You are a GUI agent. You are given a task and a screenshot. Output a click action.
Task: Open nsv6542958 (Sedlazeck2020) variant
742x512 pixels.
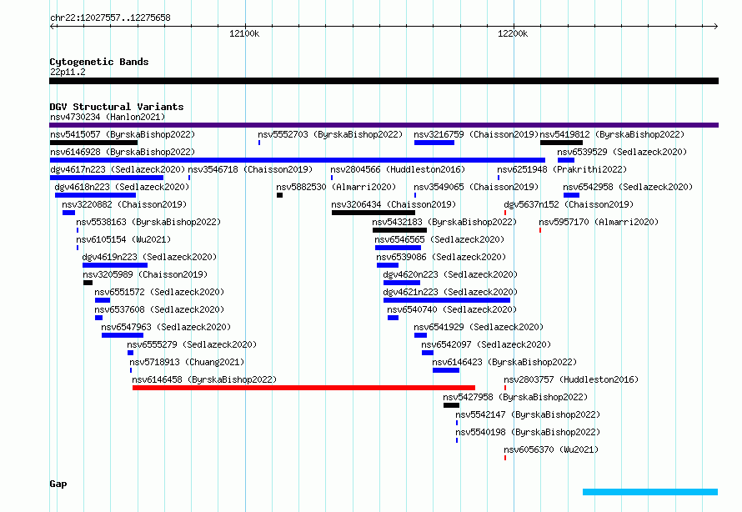tap(628, 187)
